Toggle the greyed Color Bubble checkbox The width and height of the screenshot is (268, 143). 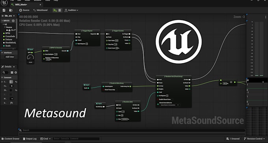pos(11,94)
